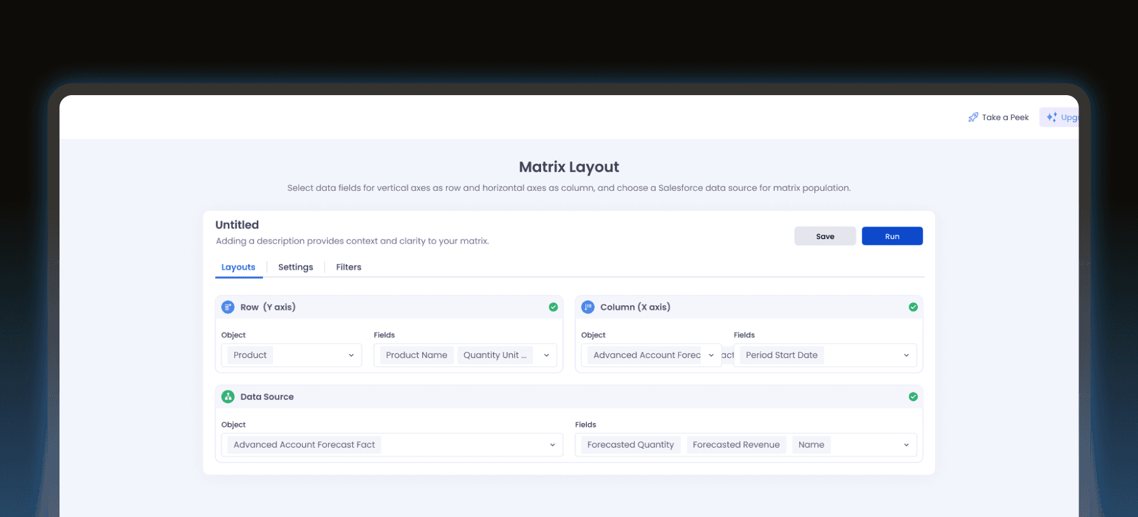
Task: Click the Matrix Layout heading
Action: coord(569,167)
